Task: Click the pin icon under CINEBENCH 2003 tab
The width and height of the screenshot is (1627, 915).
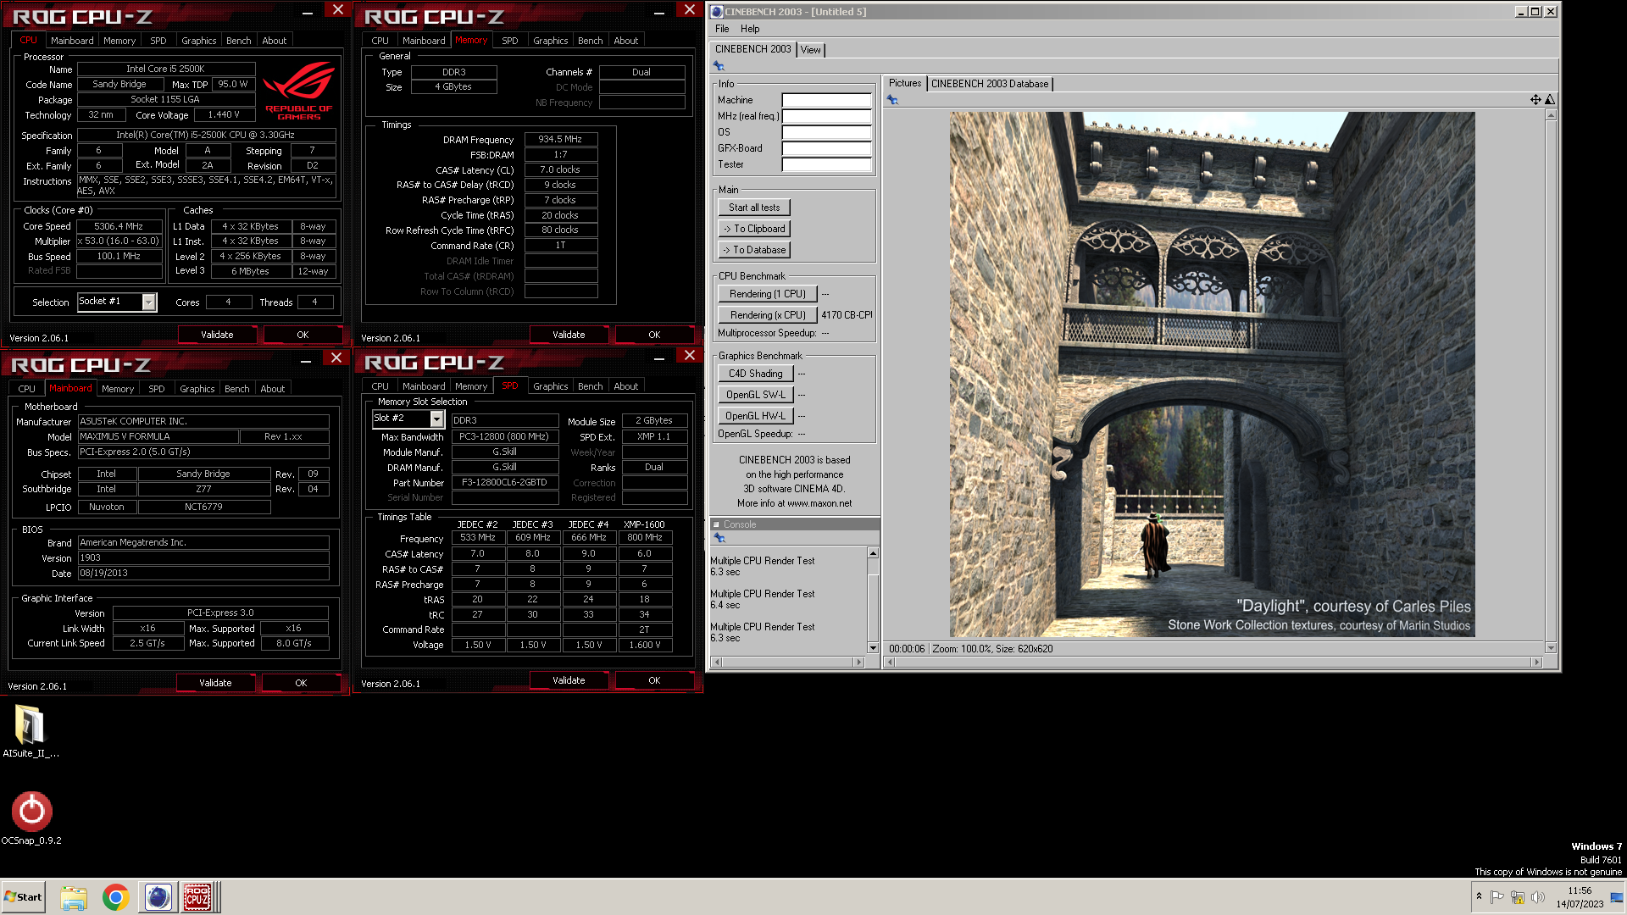Action: coord(719,65)
